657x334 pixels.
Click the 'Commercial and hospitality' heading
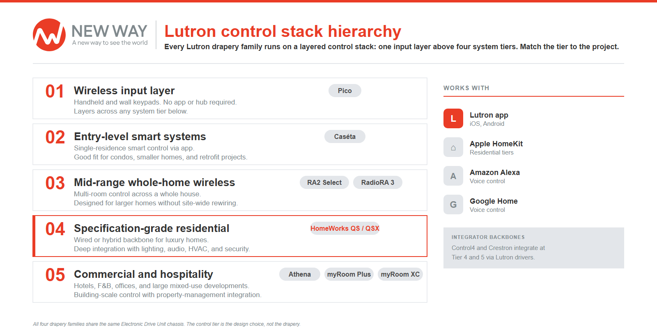click(x=143, y=274)
